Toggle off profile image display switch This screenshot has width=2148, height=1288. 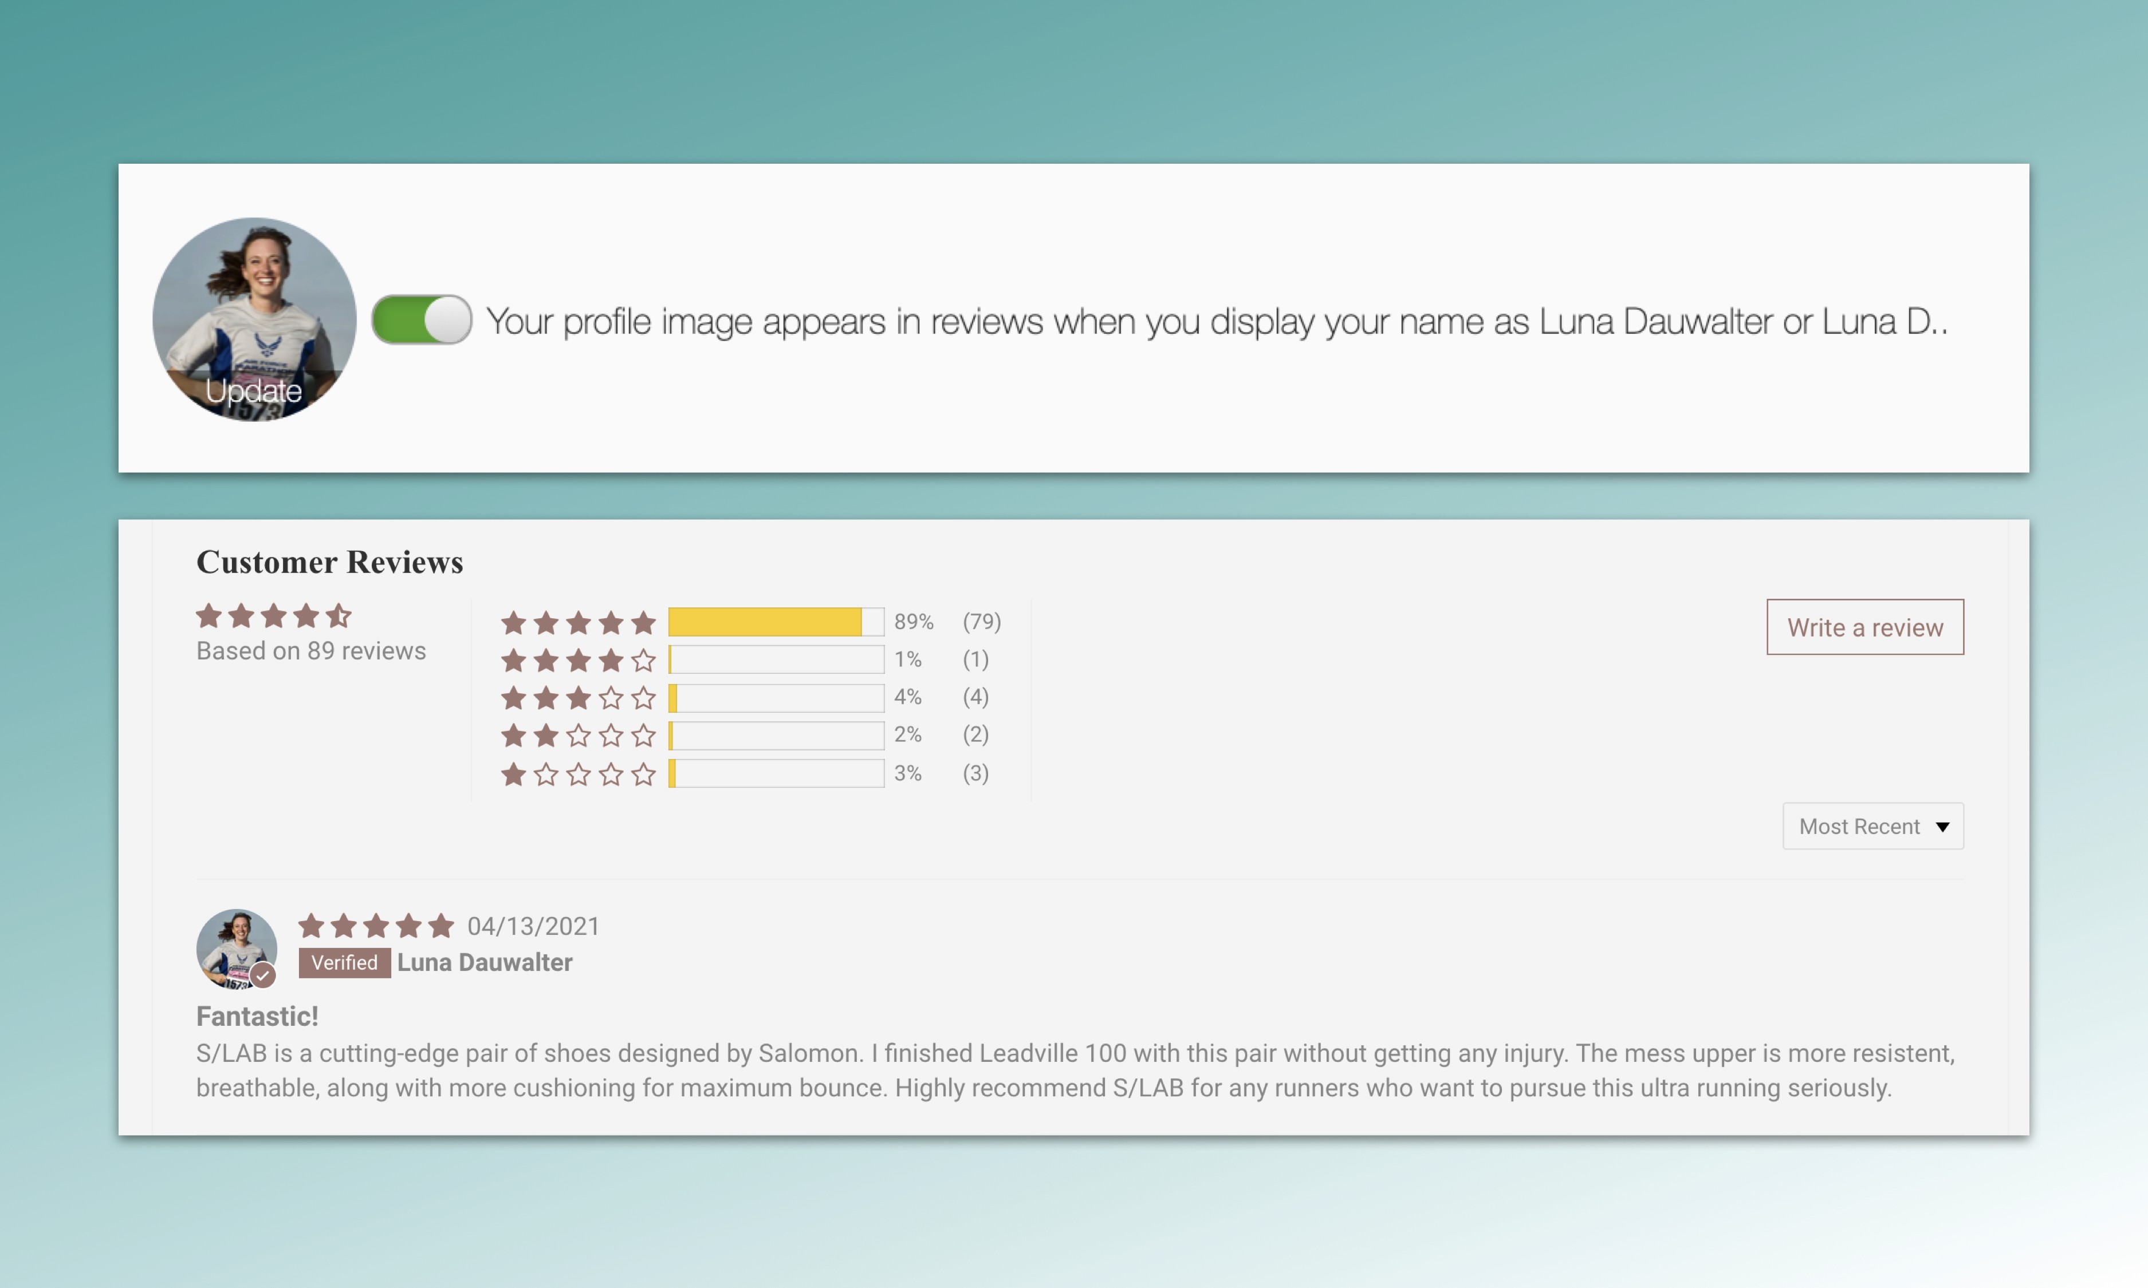click(422, 320)
